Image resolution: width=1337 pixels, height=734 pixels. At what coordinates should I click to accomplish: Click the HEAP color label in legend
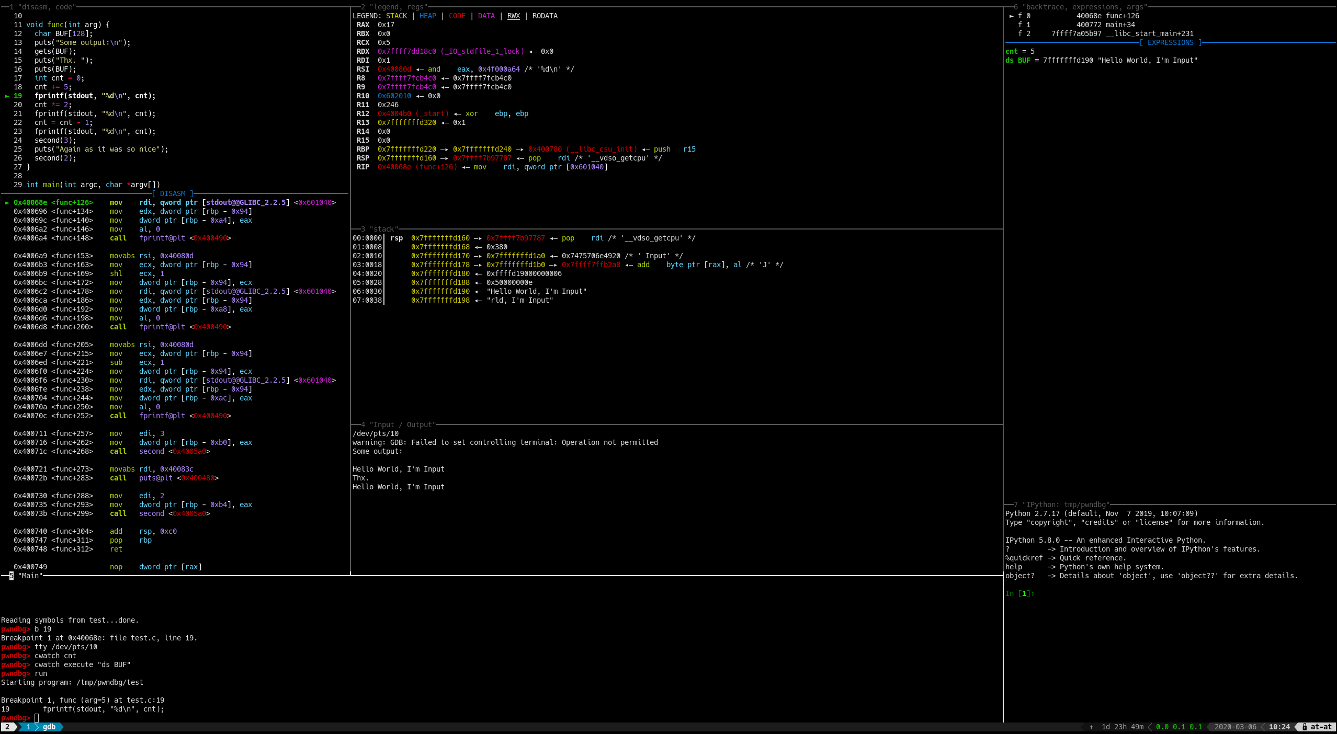[x=427, y=16]
